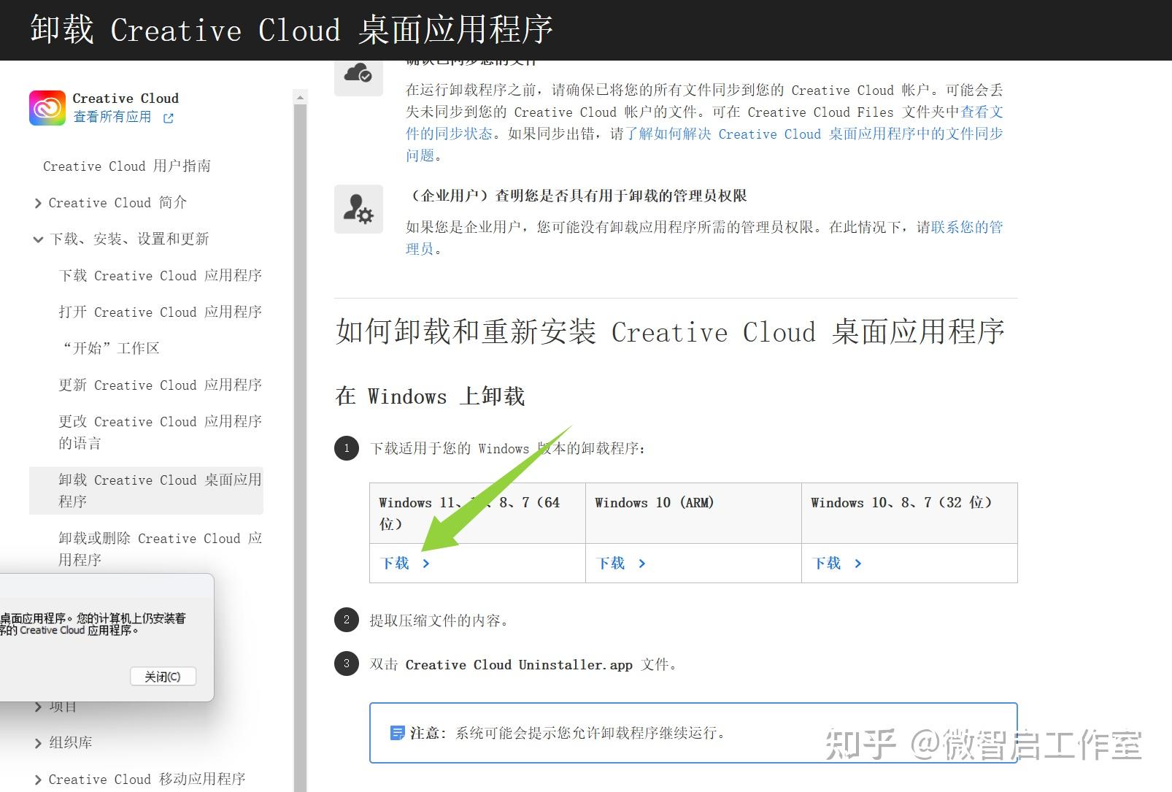
Task: Open the 联系您的管理员 link
Action: (x=967, y=228)
